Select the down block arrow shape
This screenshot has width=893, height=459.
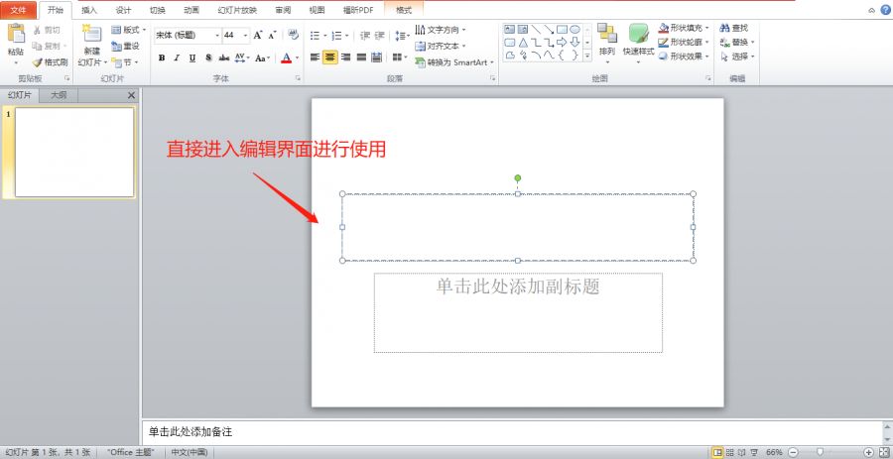point(575,43)
